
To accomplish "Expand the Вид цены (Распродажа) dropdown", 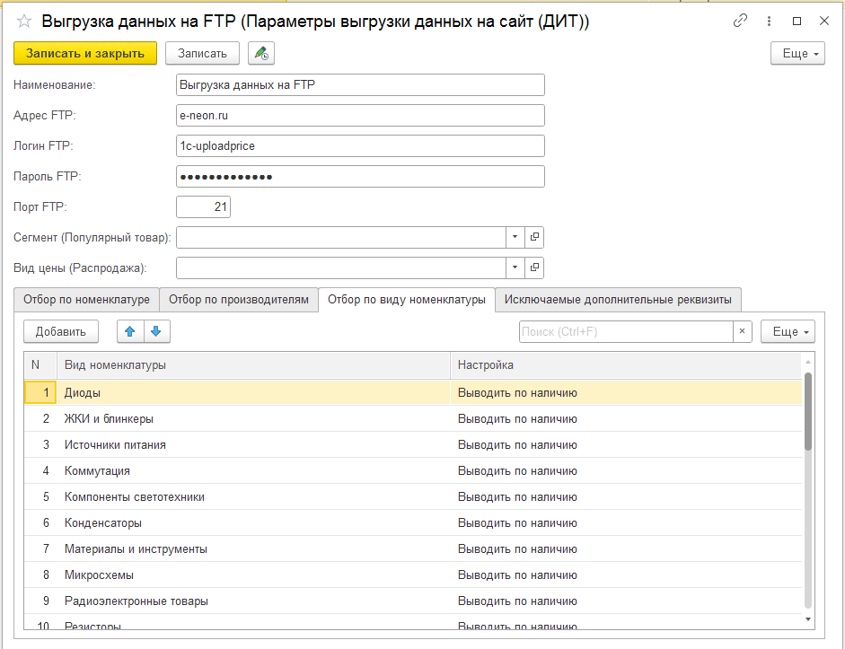I will tap(515, 267).
